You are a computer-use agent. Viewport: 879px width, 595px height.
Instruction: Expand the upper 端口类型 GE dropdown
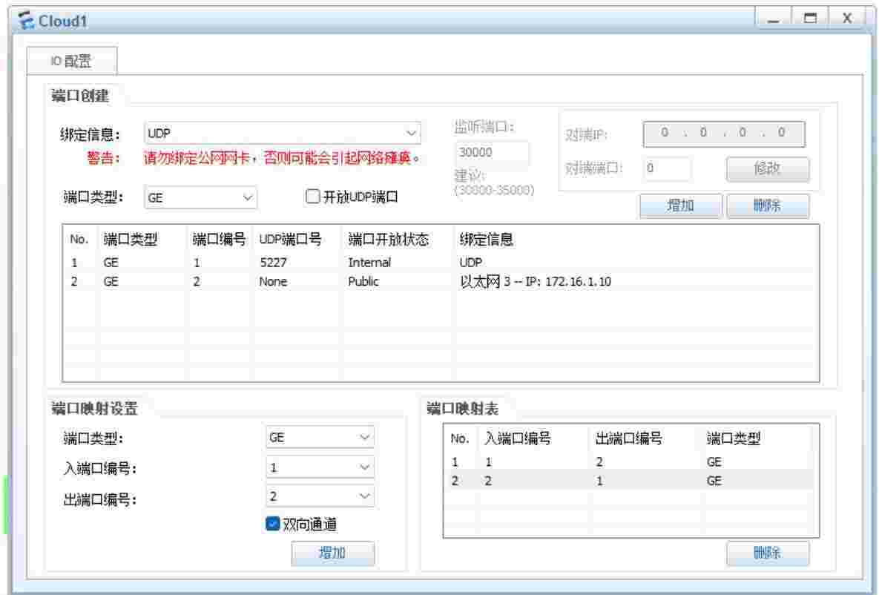click(200, 197)
